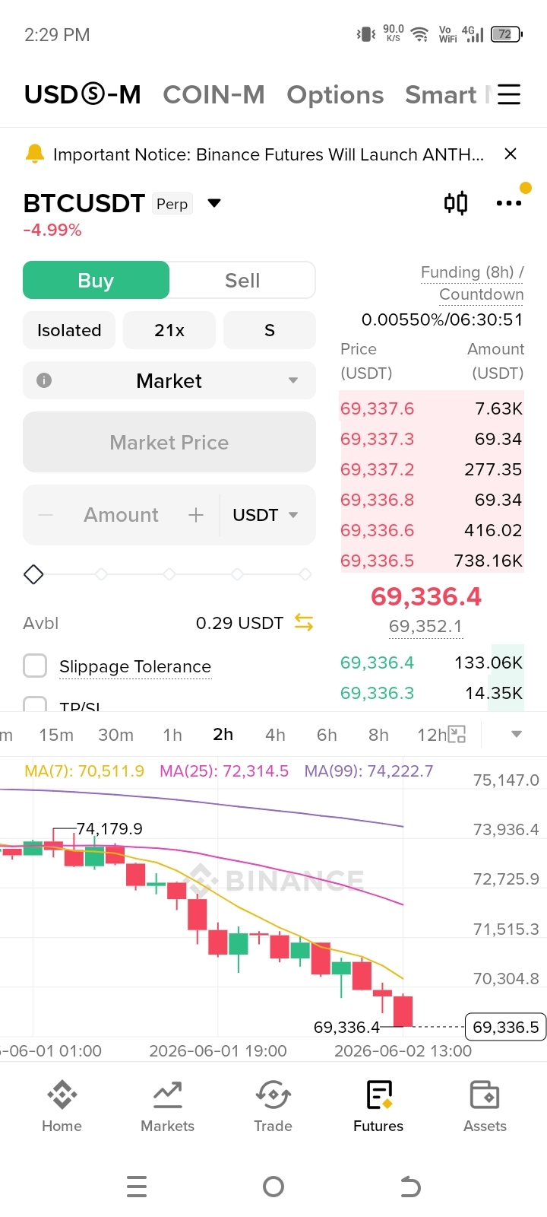This screenshot has height=1217, width=547.
Task: Switch order side to Sell
Action: pos(242,281)
